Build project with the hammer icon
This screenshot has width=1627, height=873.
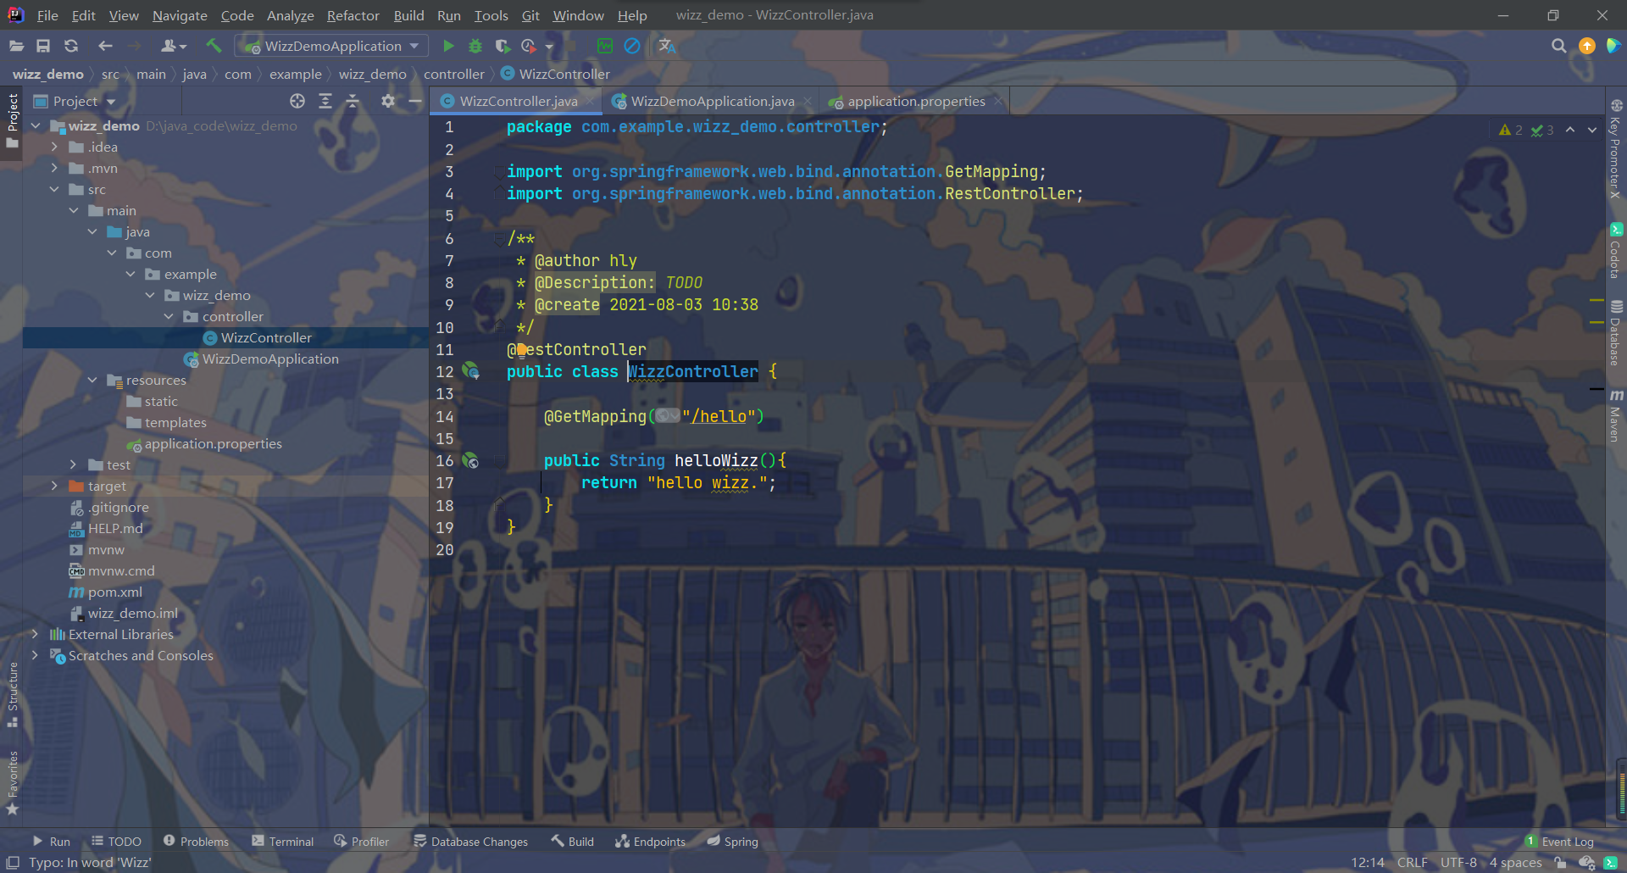tap(214, 46)
